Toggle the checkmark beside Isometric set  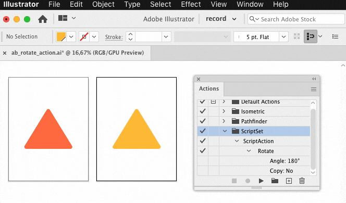point(203,111)
